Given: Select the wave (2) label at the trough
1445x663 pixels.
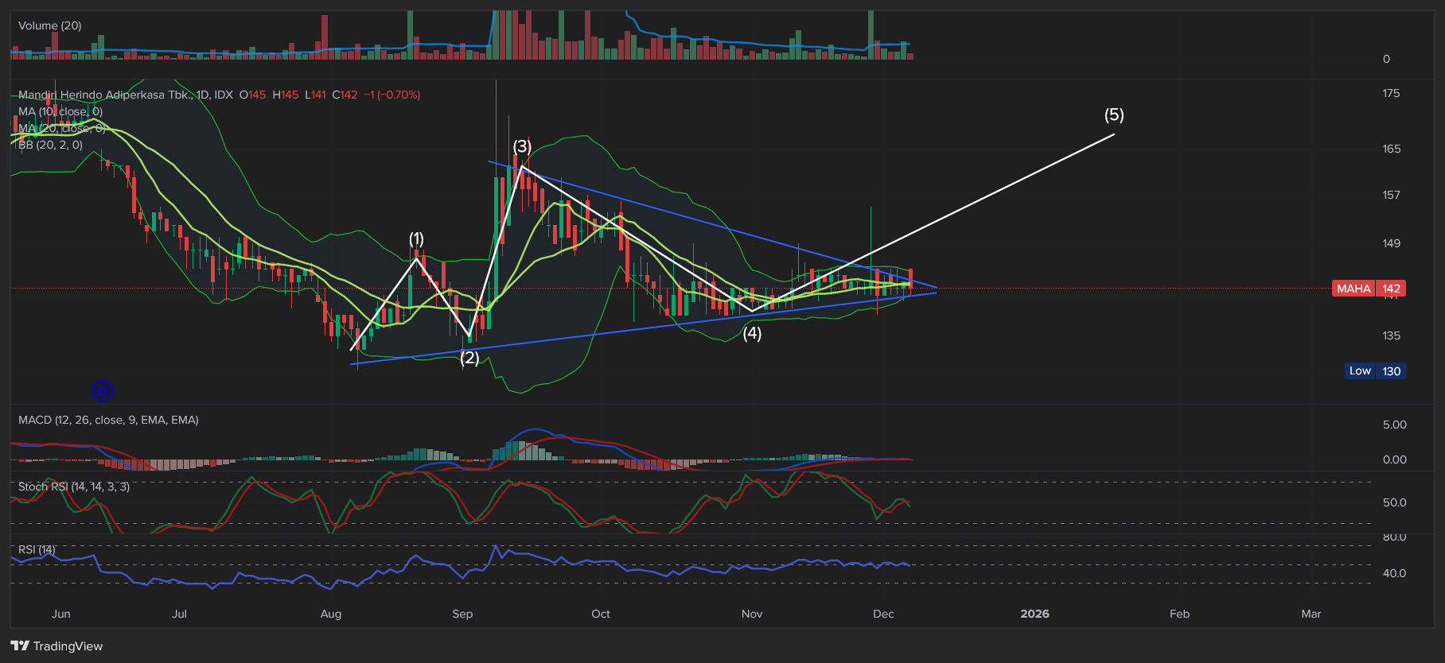Looking at the screenshot, I should (470, 358).
